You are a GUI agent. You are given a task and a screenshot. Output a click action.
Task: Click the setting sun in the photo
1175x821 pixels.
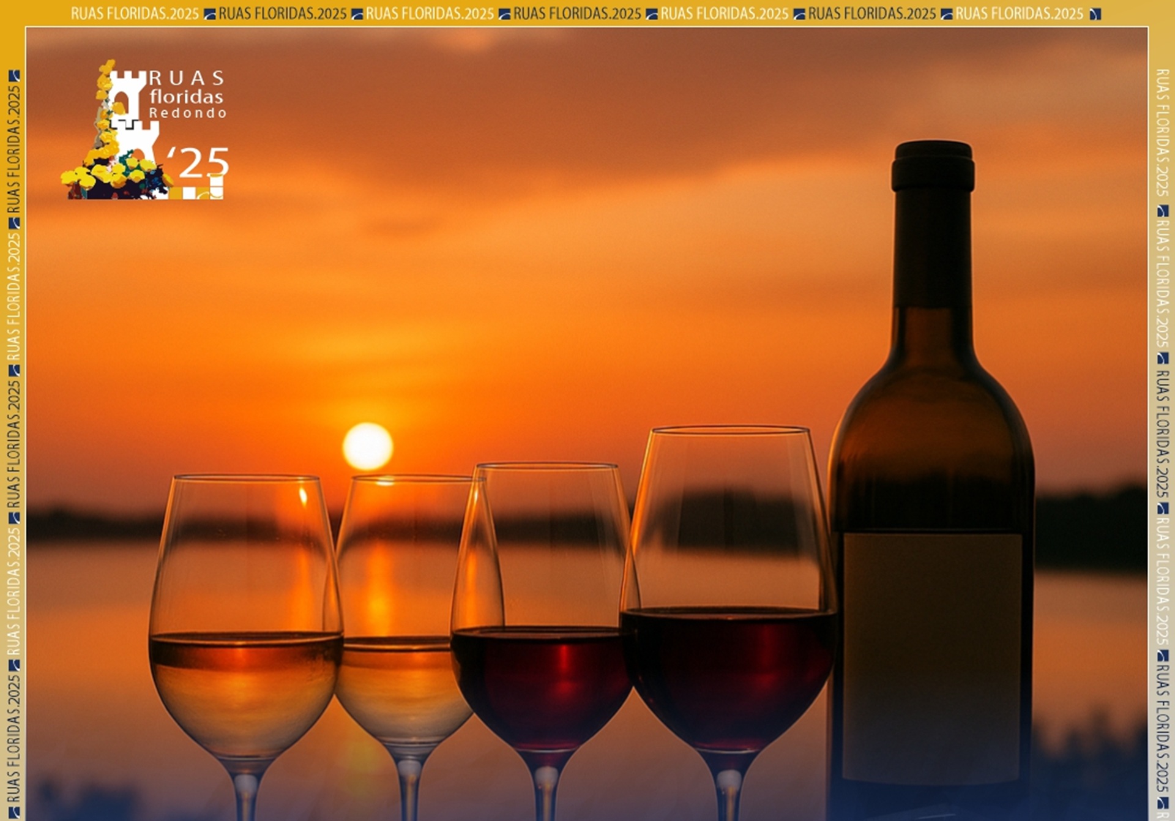coord(367,446)
